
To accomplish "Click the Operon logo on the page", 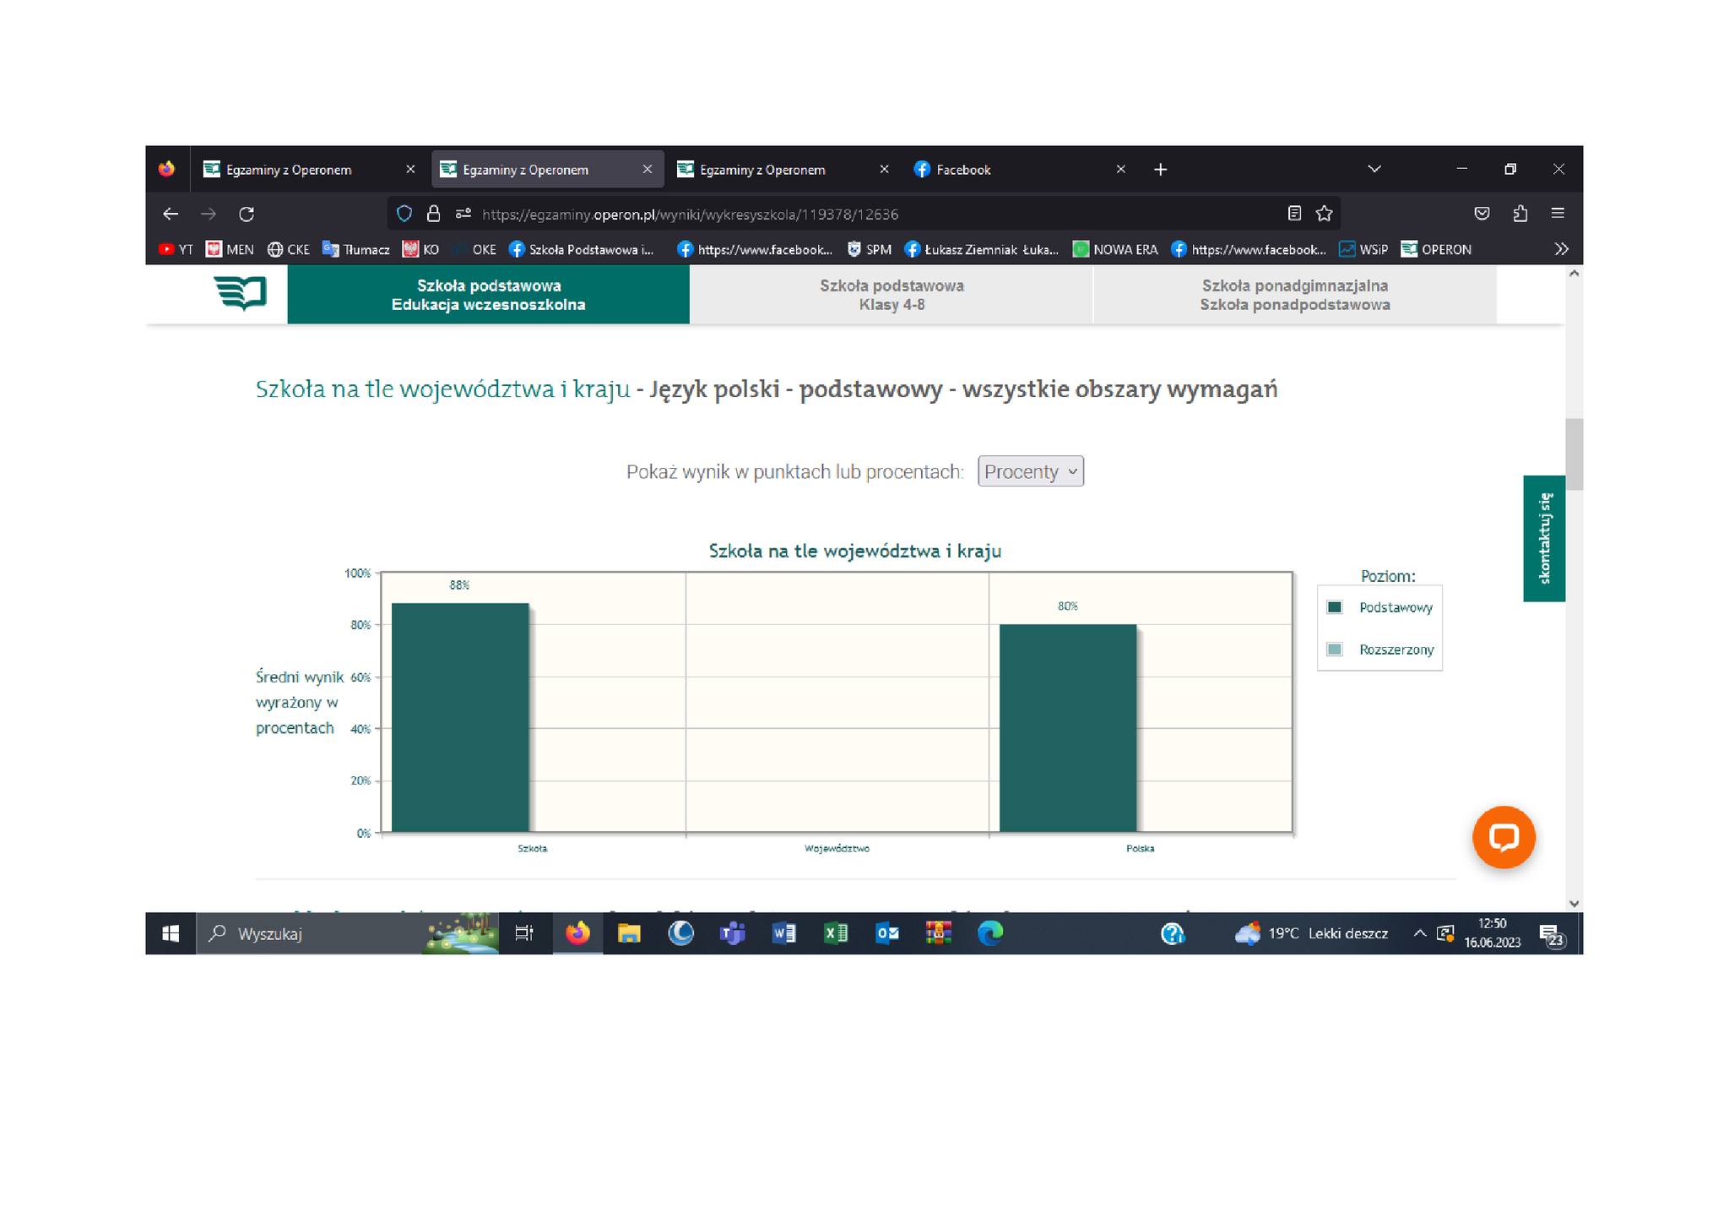I will [241, 293].
